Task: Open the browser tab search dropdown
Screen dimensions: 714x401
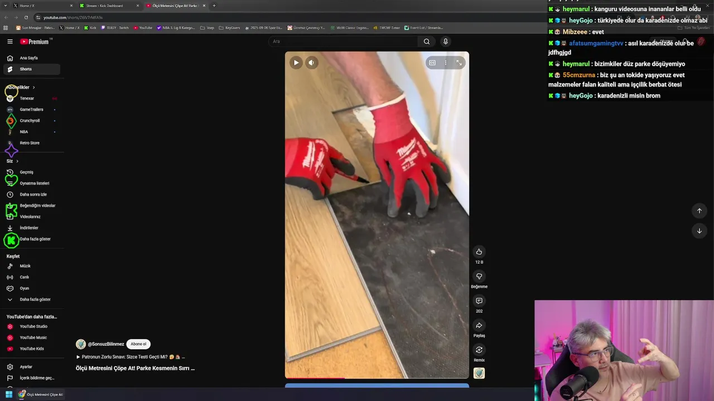Action: click(5, 6)
